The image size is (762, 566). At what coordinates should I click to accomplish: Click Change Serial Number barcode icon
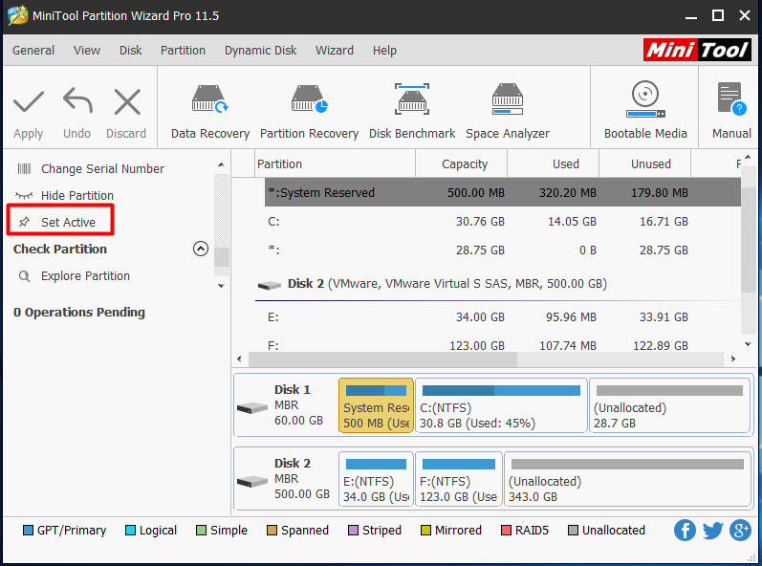tap(24, 168)
